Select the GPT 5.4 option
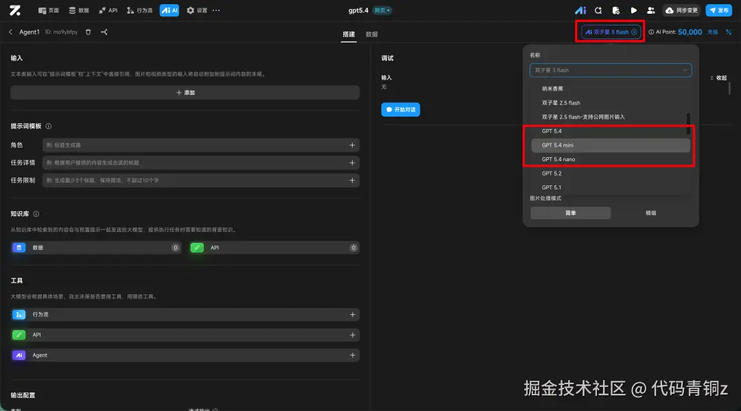Image resolution: width=741 pixels, height=411 pixels. 611,131
